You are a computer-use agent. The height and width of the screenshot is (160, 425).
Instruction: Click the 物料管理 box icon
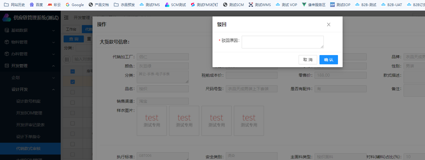[7, 42]
